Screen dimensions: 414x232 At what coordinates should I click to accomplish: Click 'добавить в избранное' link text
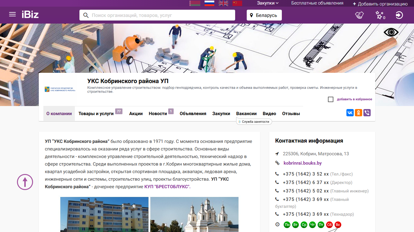(x=355, y=99)
